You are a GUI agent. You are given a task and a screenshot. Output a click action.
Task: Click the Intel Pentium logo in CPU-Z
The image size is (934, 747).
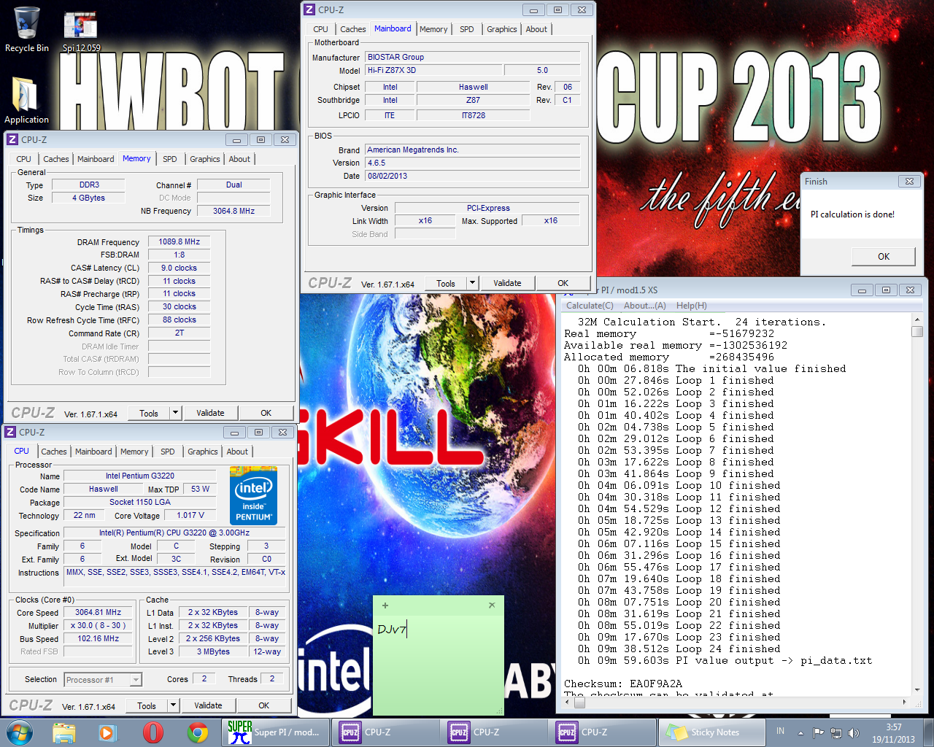[253, 495]
